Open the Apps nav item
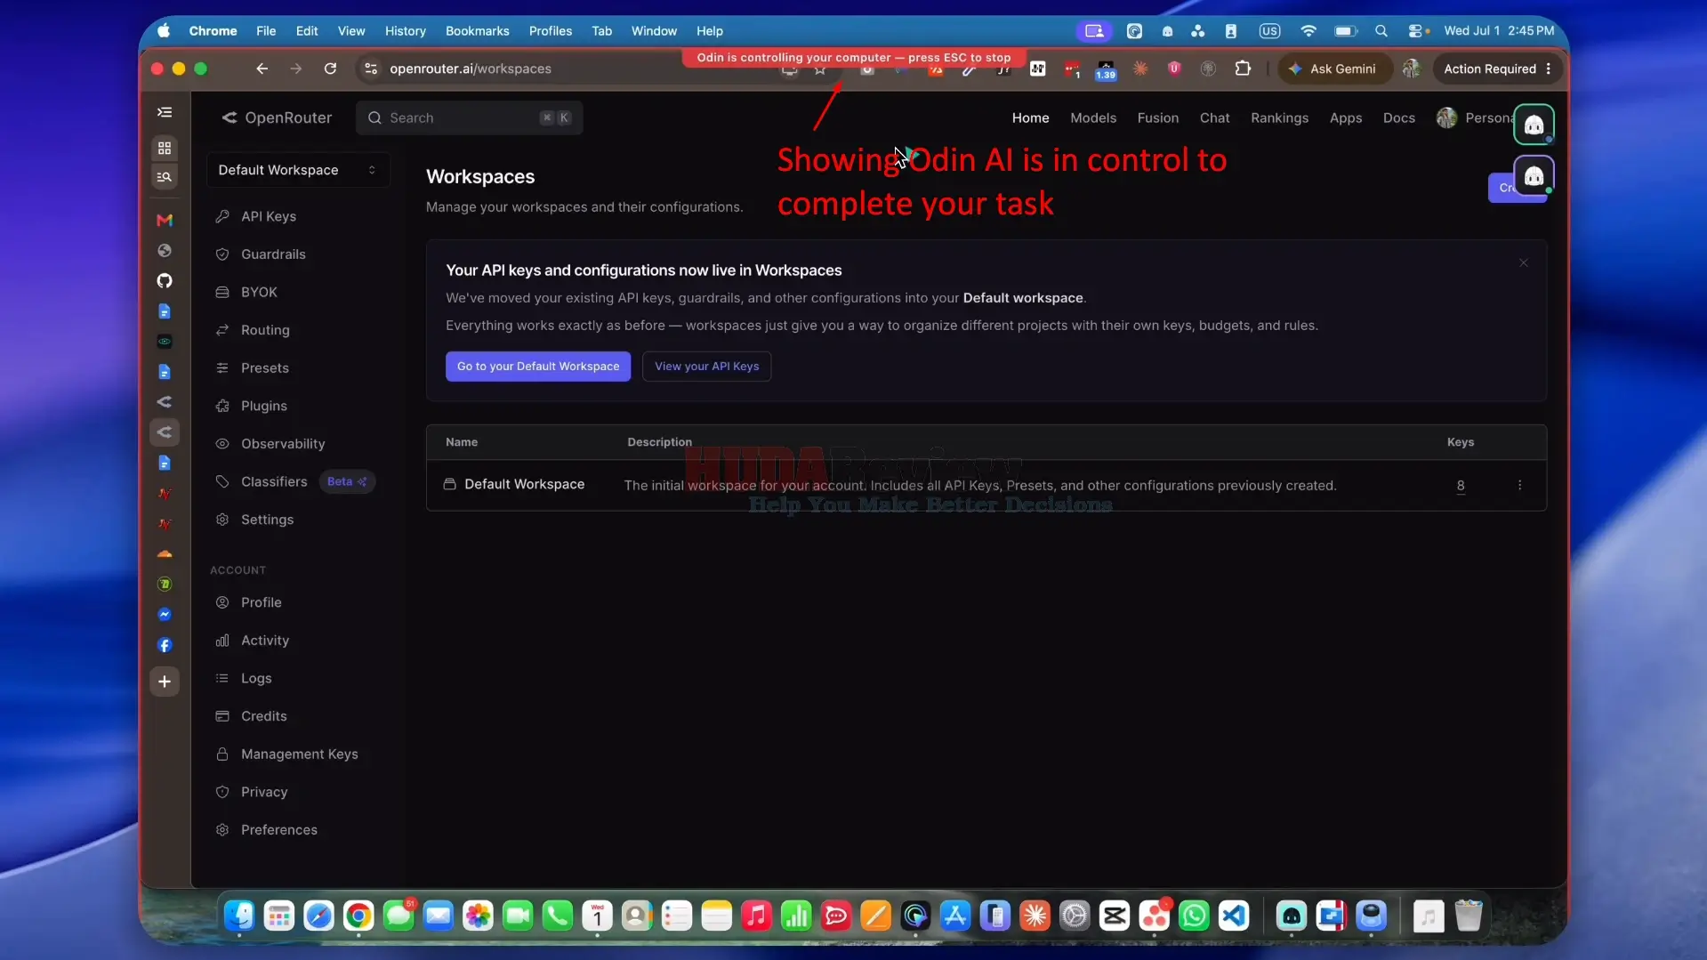The height and width of the screenshot is (960, 1707). [x=1345, y=117]
